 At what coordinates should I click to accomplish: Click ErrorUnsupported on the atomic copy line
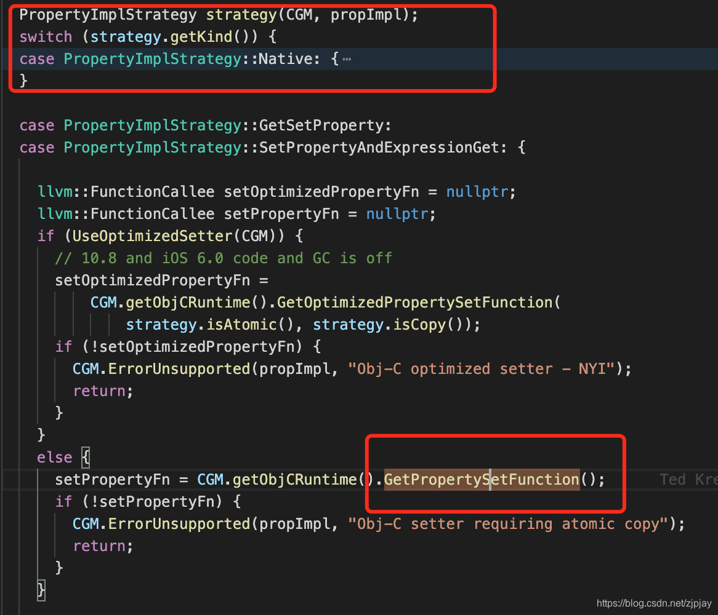[179, 523]
